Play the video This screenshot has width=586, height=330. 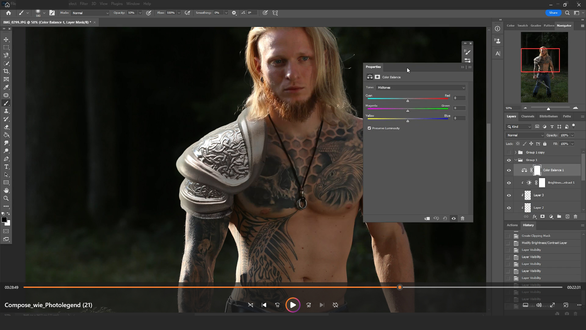pyautogui.click(x=293, y=305)
